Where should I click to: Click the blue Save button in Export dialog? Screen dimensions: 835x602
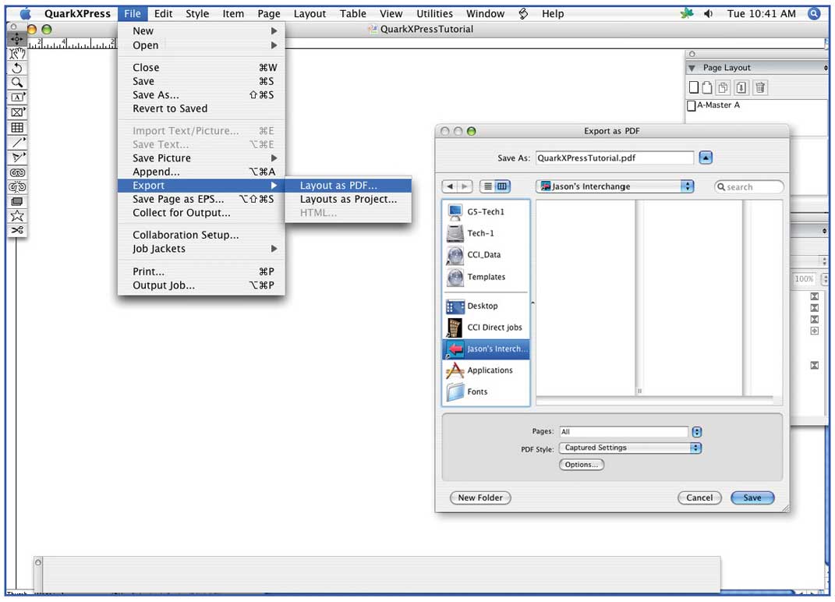click(x=752, y=498)
